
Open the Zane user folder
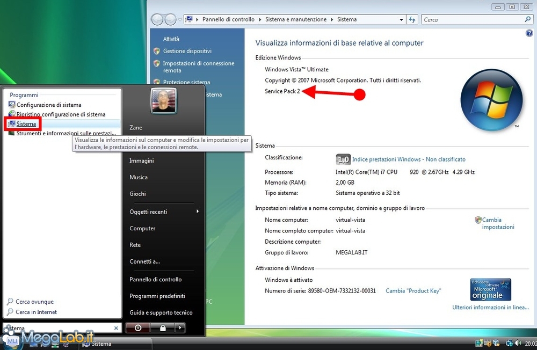[136, 127]
